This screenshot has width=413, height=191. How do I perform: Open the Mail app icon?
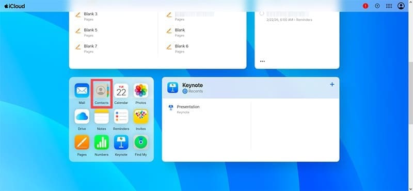(x=82, y=91)
